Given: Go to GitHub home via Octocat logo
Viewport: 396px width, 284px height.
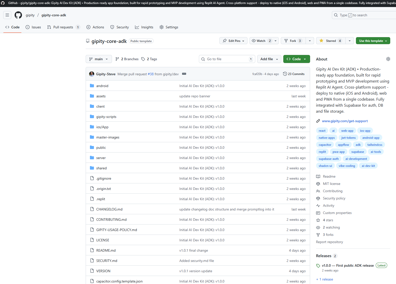Looking at the screenshot, I should [18, 15].
